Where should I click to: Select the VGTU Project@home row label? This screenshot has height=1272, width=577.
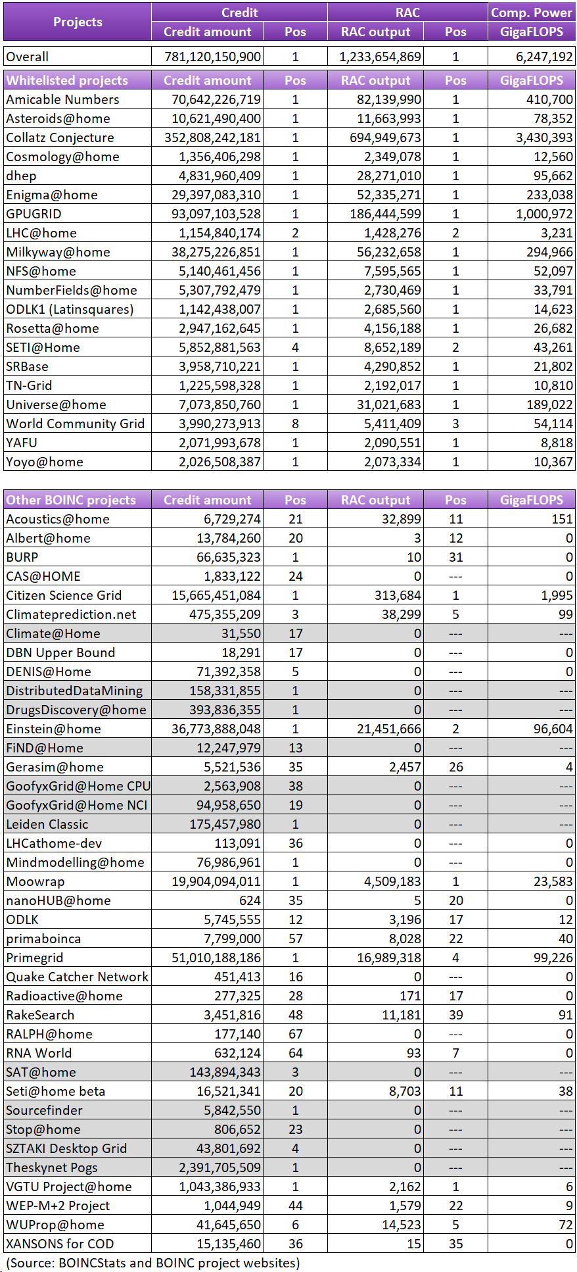coord(69,1186)
